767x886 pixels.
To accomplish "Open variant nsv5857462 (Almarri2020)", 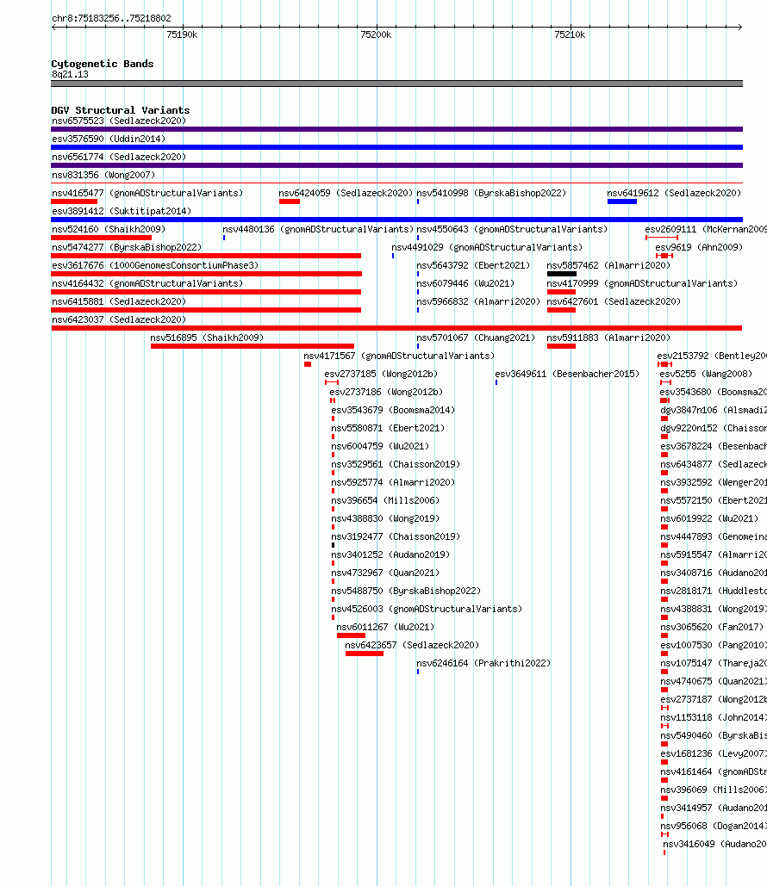I will click(x=608, y=265).
